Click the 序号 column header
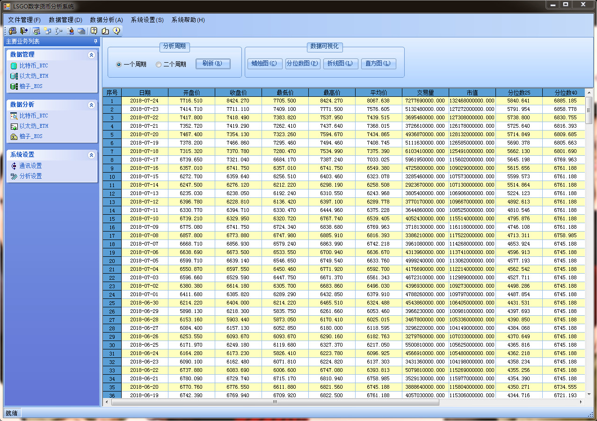 click(x=112, y=93)
